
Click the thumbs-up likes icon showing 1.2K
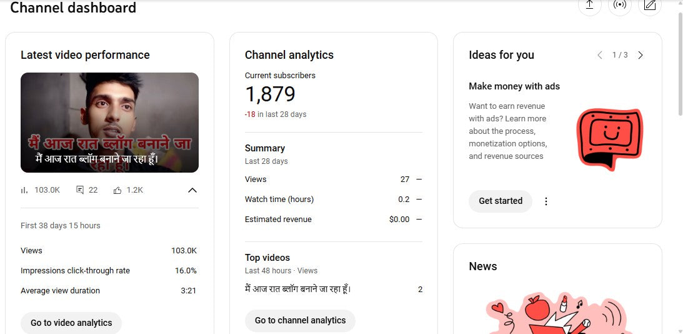117,190
